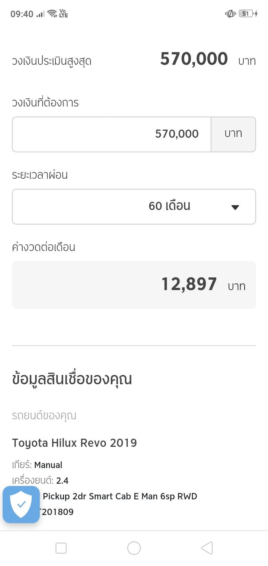Tap the Pickup 2dr Smart Cab model text

click(x=120, y=496)
